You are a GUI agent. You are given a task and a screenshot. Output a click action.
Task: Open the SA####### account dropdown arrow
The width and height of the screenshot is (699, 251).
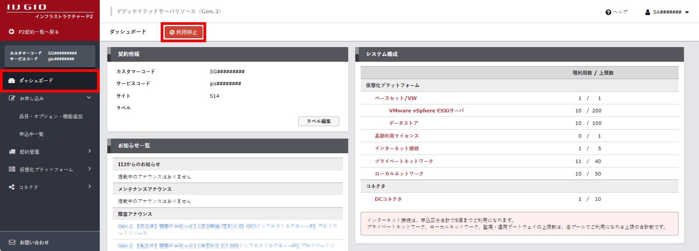687,12
